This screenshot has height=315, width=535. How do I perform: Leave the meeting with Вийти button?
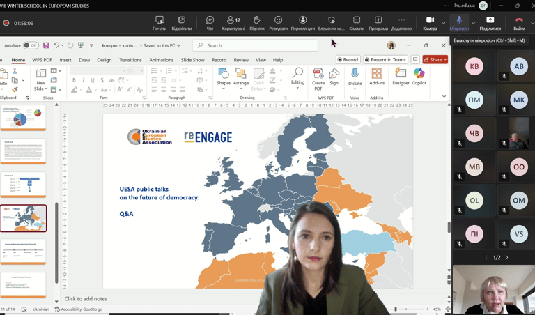[x=519, y=23]
